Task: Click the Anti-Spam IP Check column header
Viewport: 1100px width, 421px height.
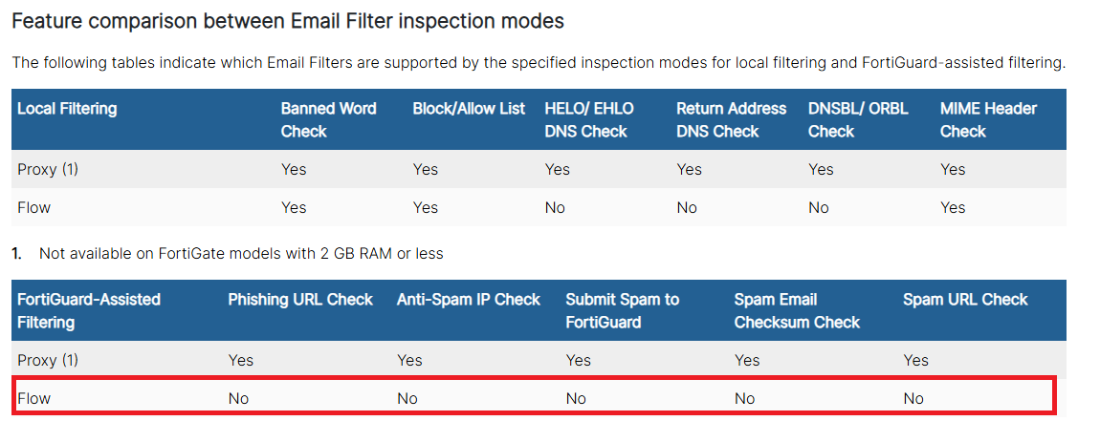Action: 469,300
